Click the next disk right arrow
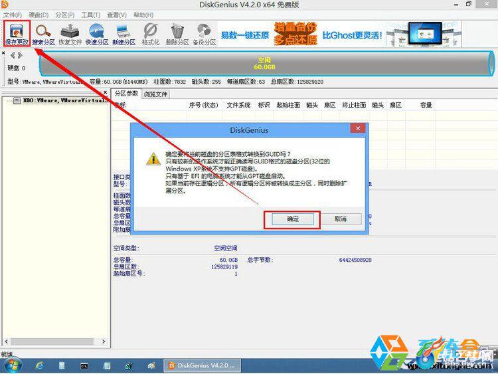 click(x=20, y=55)
